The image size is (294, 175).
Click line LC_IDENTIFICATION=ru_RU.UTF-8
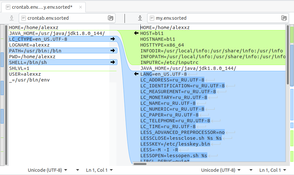pyautogui.click(x=182, y=85)
